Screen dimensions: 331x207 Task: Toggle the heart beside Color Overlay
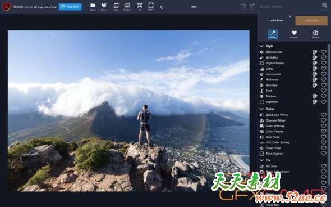pos(324,126)
